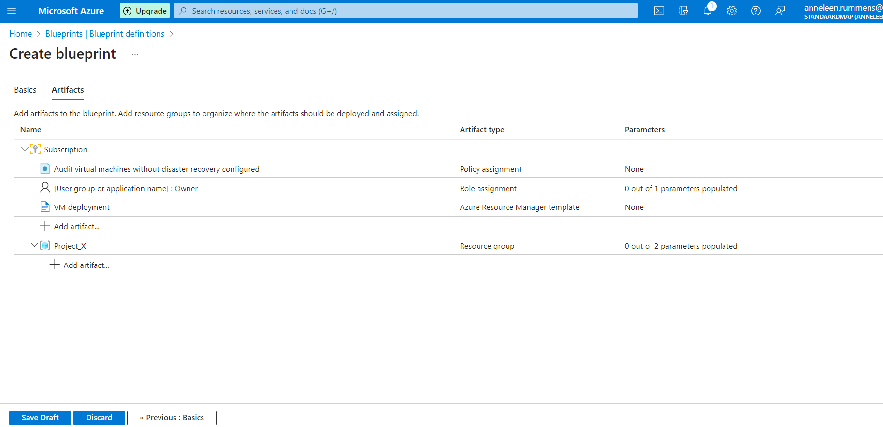Click the Discard button
The image size is (883, 427).
tap(99, 418)
